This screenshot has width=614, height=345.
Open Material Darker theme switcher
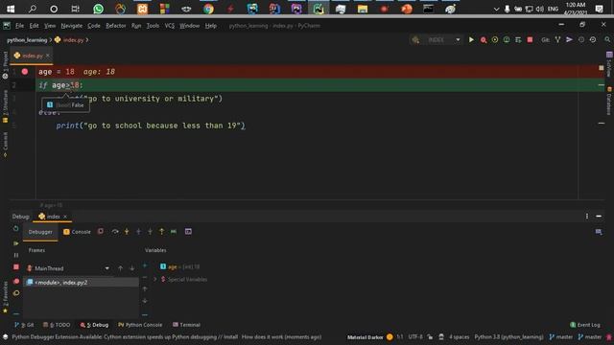(x=365, y=336)
